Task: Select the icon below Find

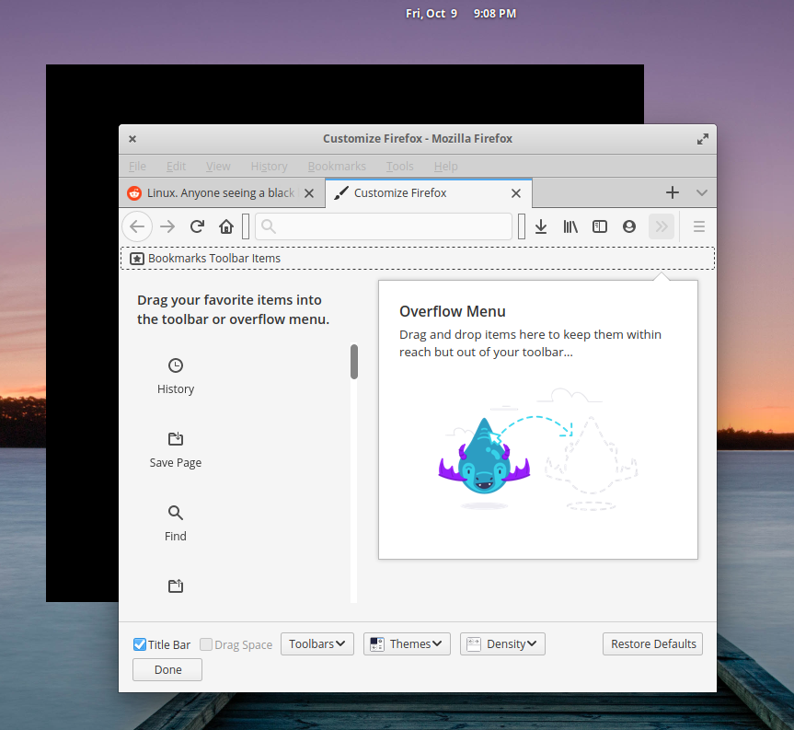Action: pyautogui.click(x=176, y=586)
